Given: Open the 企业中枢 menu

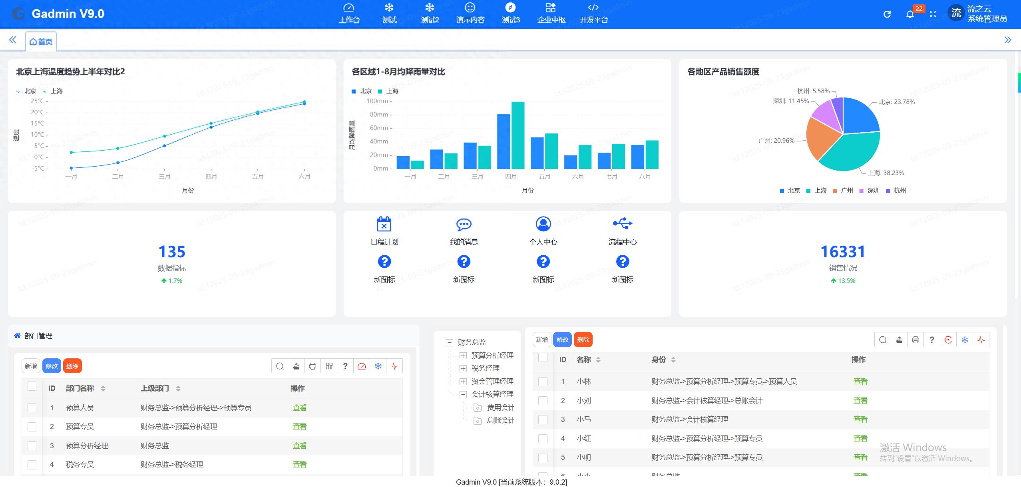Looking at the screenshot, I should pyautogui.click(x=551, y=13).
